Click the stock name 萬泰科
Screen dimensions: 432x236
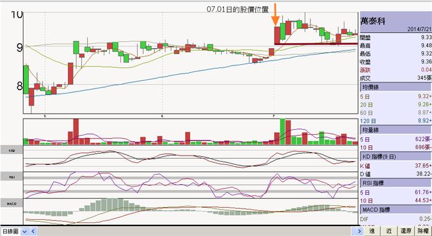point(373,21)
